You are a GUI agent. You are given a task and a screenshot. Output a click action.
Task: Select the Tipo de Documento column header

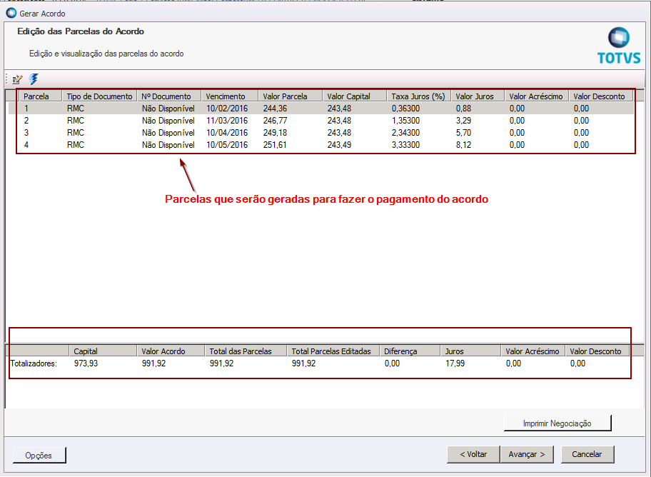(100, 96)
